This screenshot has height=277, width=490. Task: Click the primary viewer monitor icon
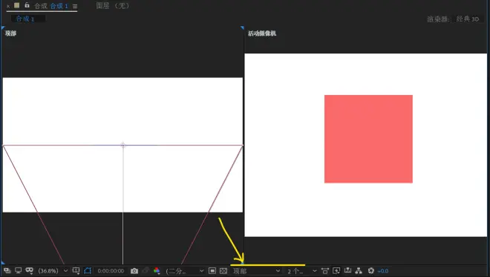(x=19, y=271)
